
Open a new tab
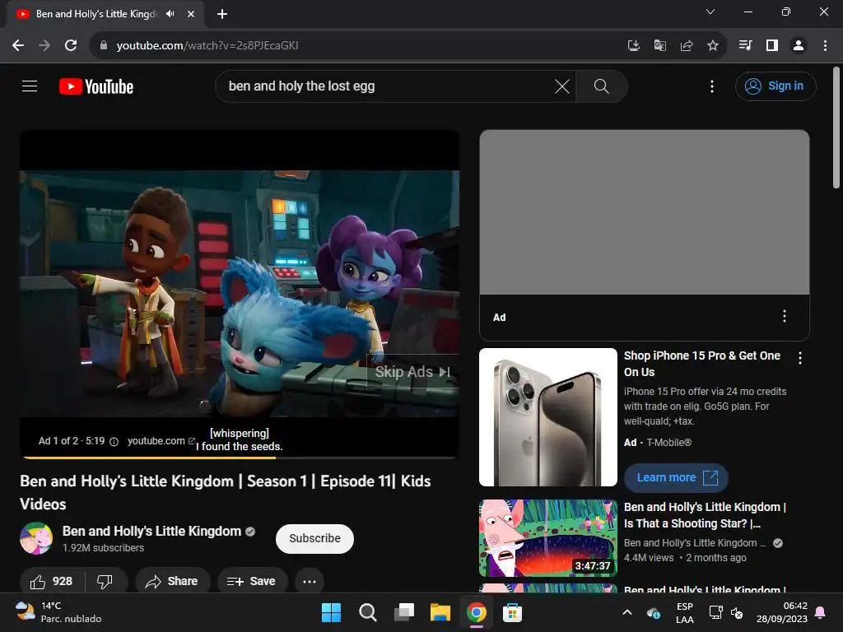(x=222, y=14)
